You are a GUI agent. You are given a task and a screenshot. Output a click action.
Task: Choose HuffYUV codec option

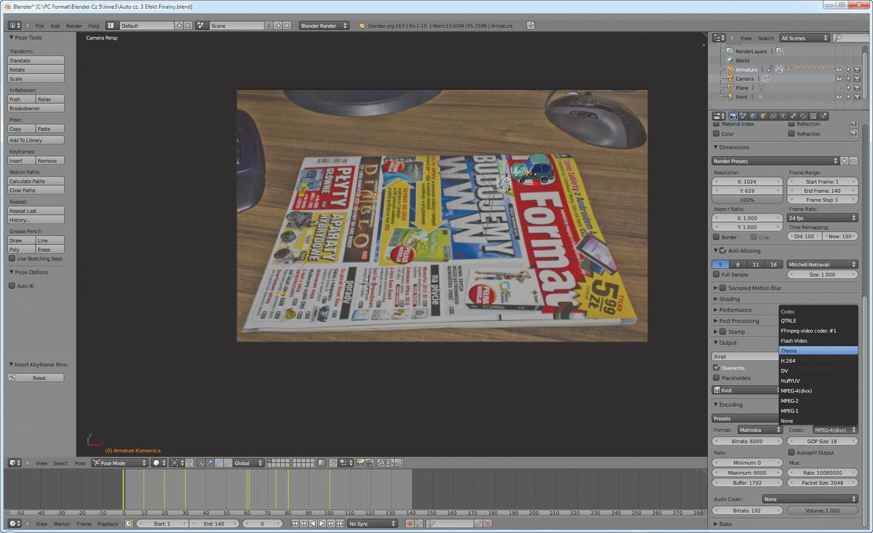[818, 380]
